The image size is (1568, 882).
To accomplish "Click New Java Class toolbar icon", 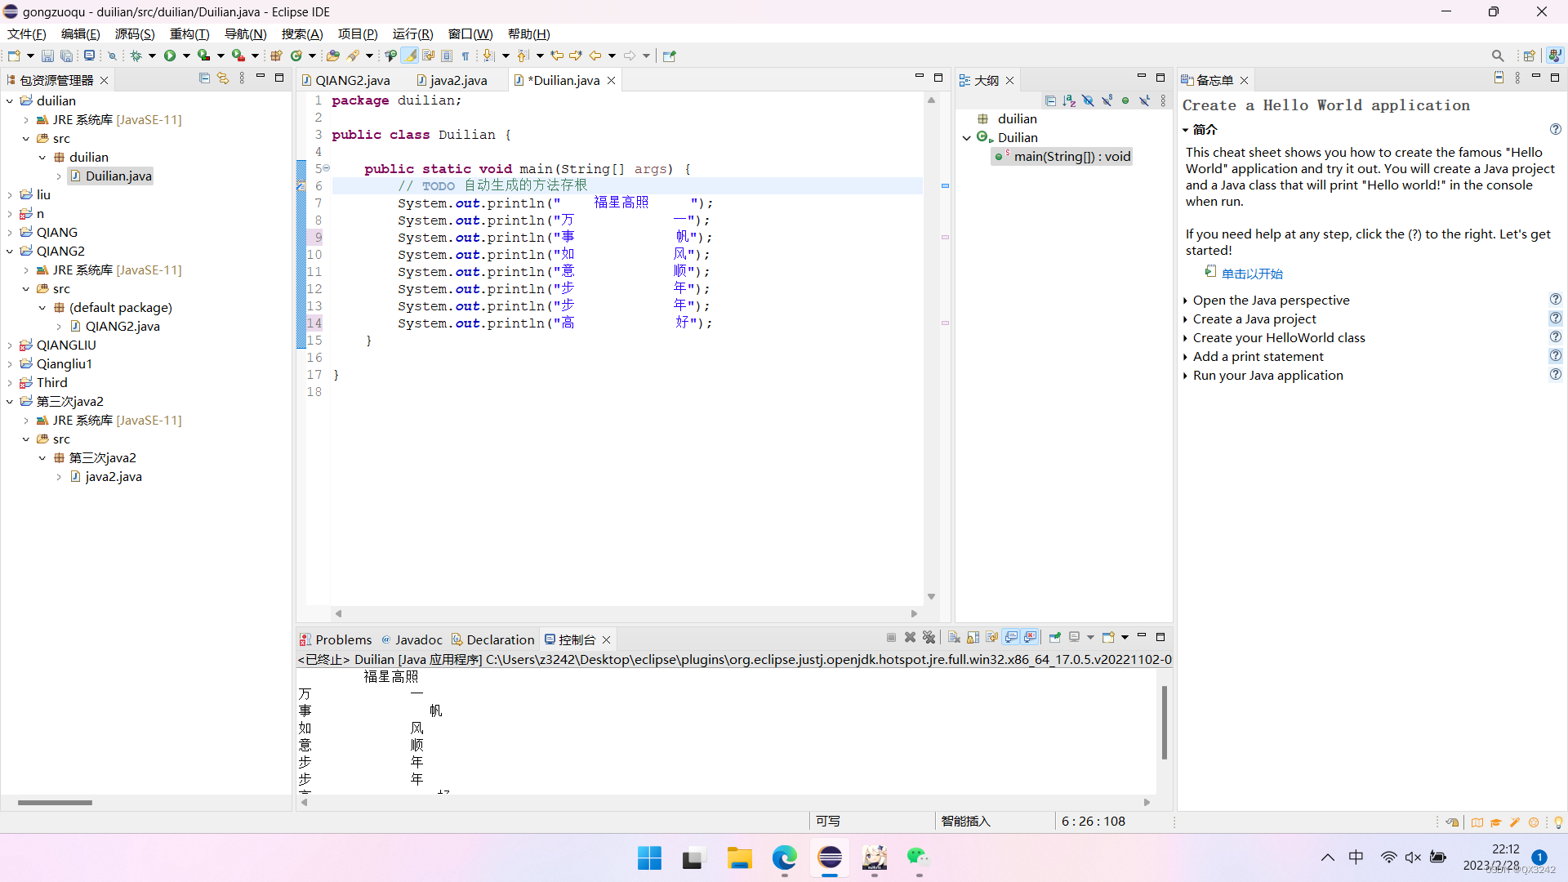I will pyautogui.click(x=296, y=56).
